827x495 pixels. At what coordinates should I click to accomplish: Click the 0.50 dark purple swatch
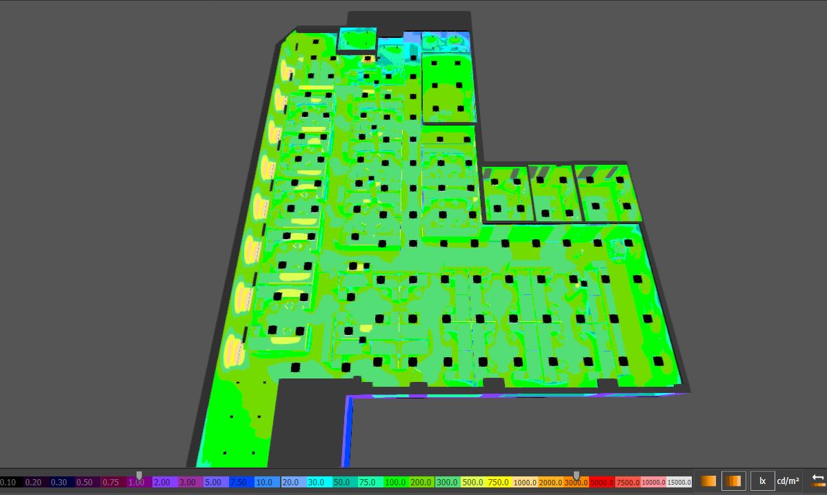coord(84,483)
